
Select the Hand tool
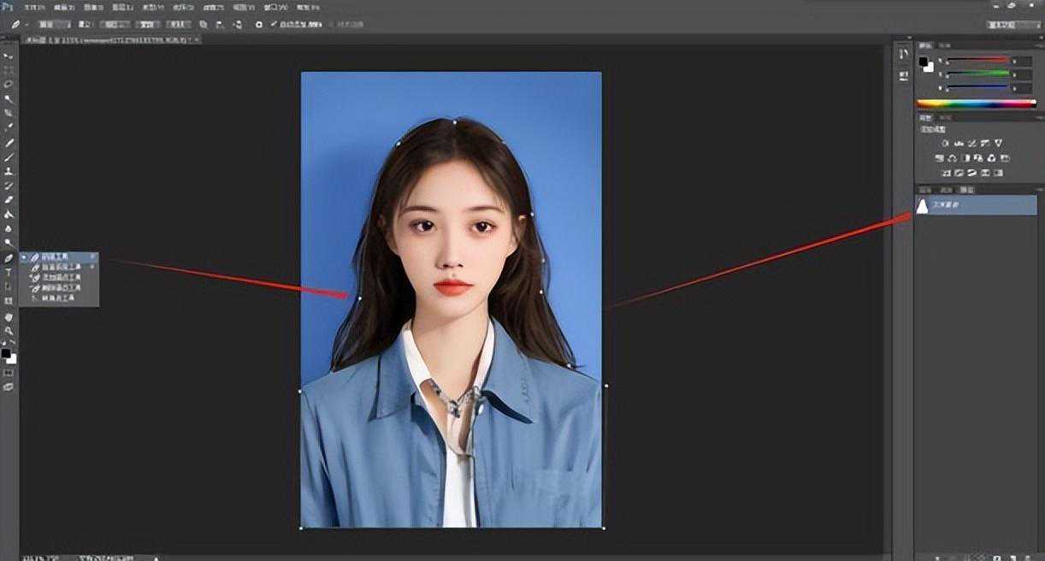point(9,316)
